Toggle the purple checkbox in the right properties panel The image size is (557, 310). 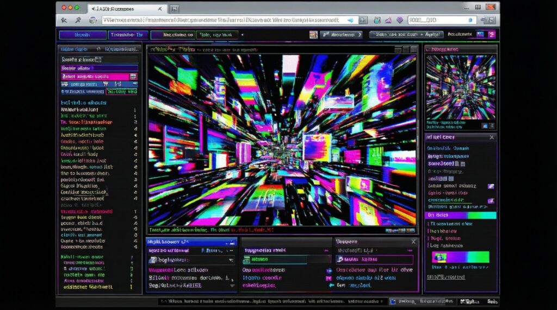(x=491, y=186)
